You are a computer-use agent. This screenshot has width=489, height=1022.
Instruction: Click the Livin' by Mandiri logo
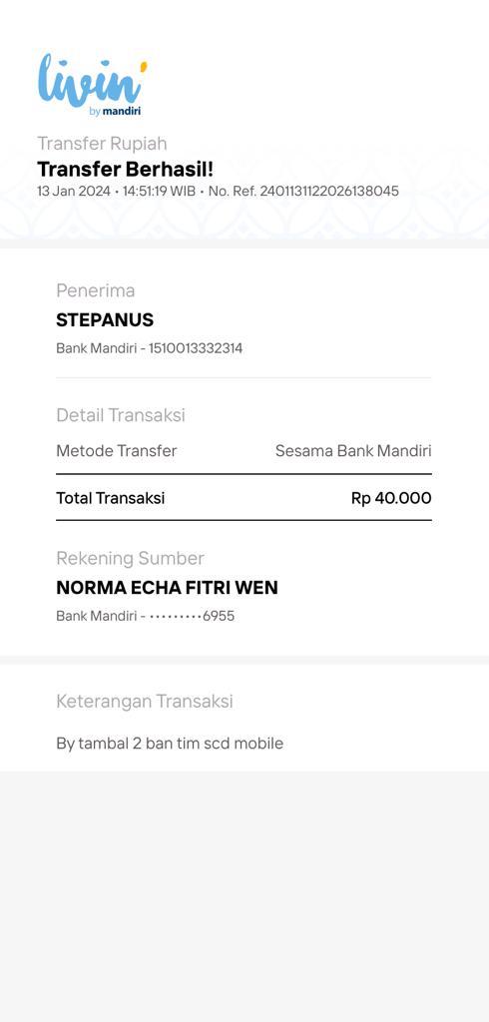(x=92, y=85)
